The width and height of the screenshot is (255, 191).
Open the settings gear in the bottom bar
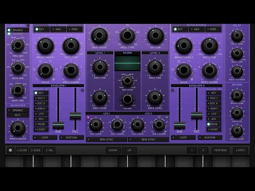(11, 150)
